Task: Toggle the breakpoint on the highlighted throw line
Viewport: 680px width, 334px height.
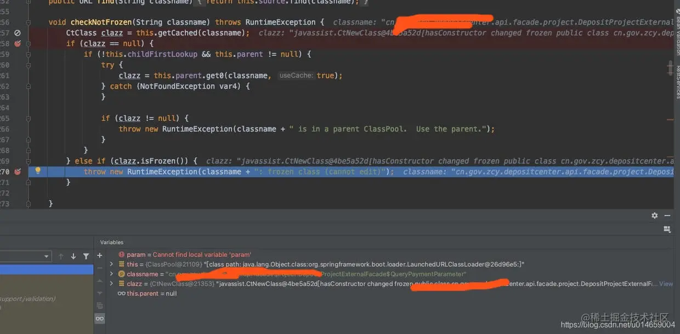Action: pos(18,171)
